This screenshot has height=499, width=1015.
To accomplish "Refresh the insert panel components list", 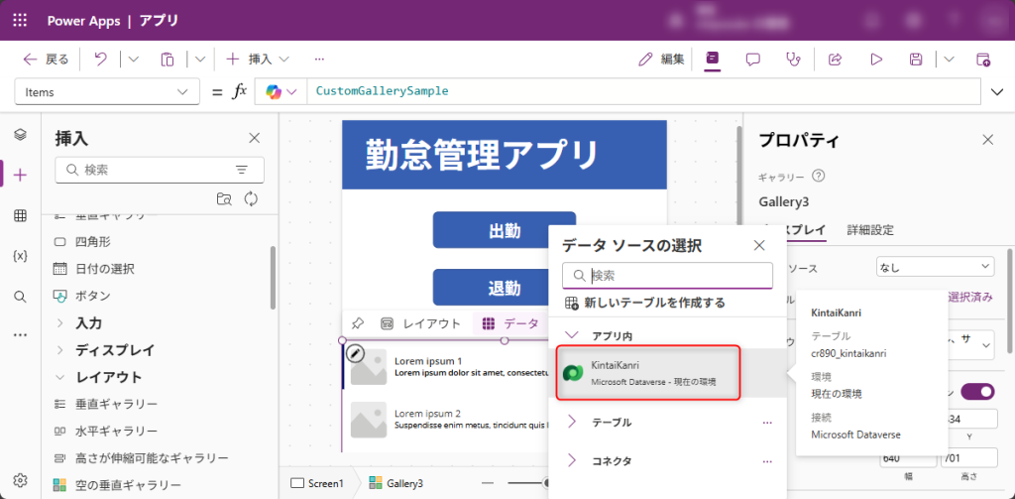I will click(251, 199).
